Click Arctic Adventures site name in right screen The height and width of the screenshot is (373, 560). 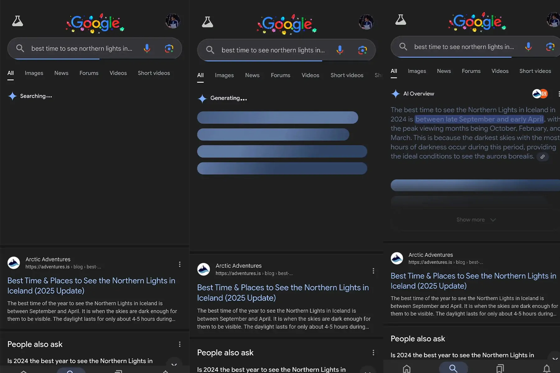[x=431, y=255]
